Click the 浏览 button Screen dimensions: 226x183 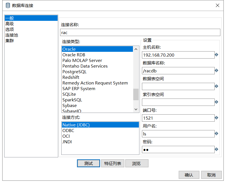click(137, 163)
